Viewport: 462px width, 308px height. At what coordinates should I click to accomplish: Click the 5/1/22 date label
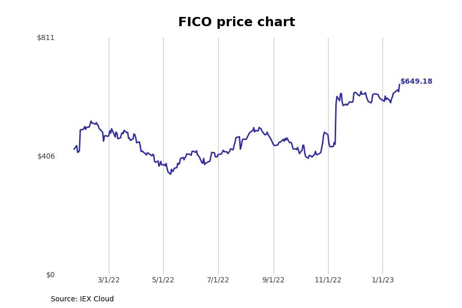coord(163,280)
